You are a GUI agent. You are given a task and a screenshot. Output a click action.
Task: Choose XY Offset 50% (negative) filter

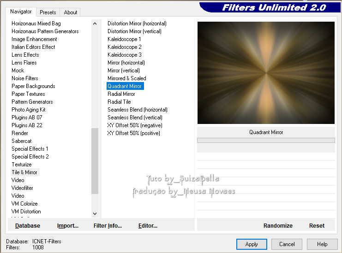[x=135, y=125]
